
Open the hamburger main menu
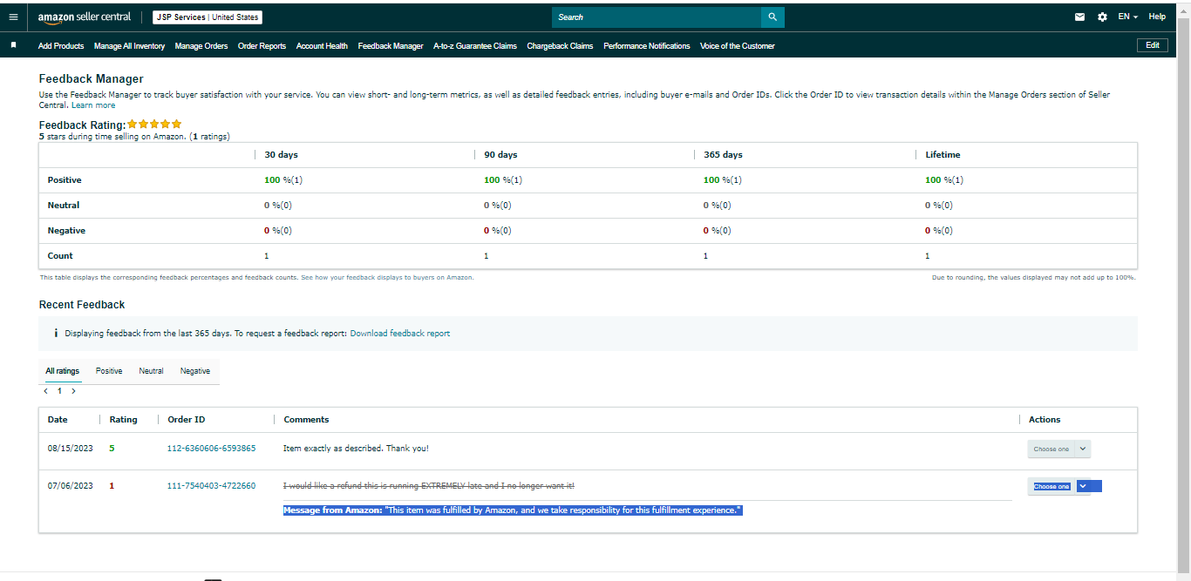tap(13, 17)
